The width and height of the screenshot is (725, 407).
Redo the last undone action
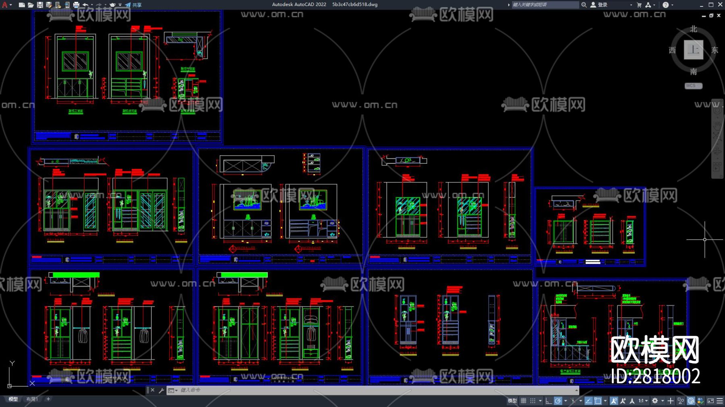click(99, 5)
